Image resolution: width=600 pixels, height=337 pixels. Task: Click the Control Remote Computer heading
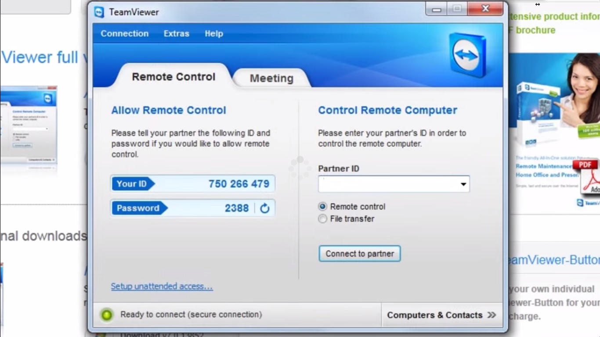(388, 110)
